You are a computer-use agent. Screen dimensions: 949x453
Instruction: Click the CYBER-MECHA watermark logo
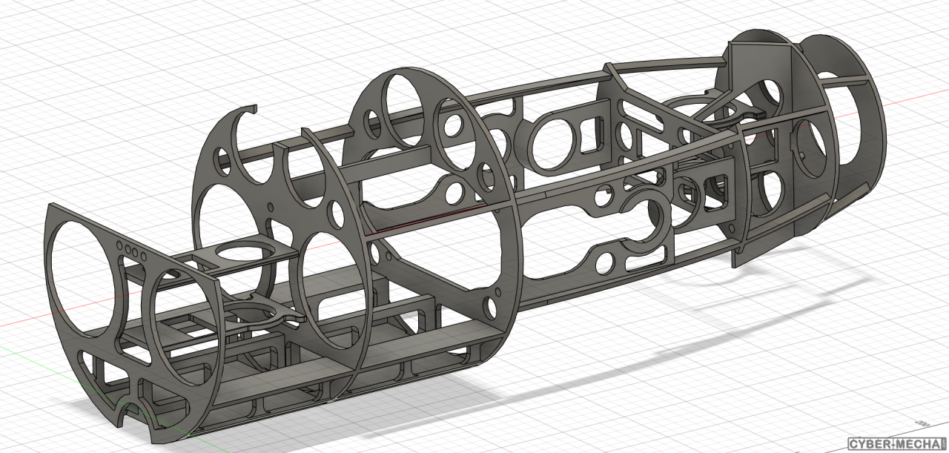click(895, 443)
